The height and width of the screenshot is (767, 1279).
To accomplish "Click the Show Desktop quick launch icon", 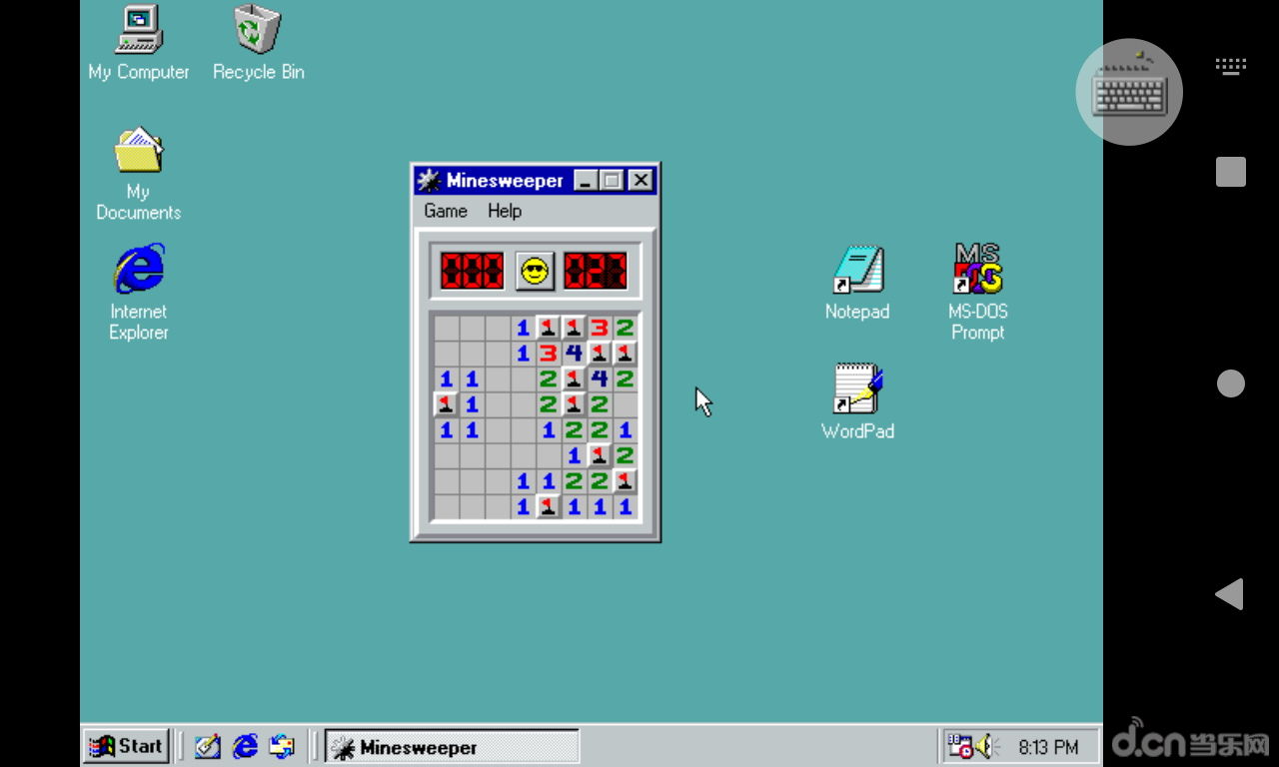I will 208,746.
